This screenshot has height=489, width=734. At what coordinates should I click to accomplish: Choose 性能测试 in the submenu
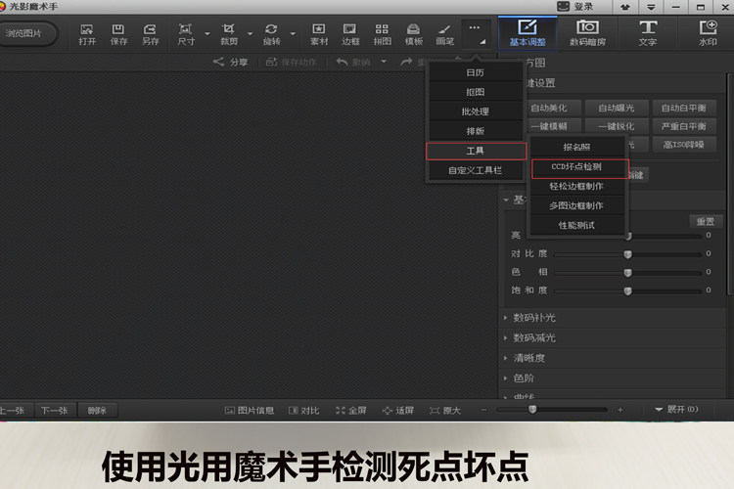[x=576, y=226]
